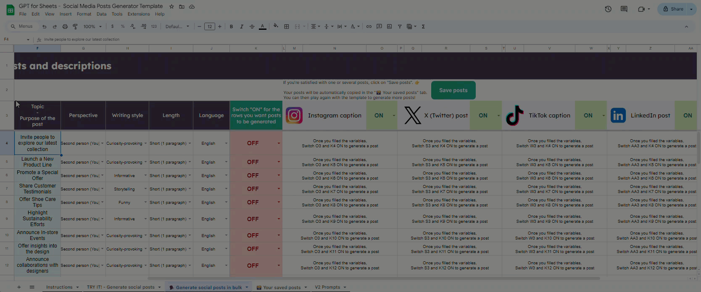Open the Data menu
The width and height of the screenshot is (701, 292).
tap(101, 14)
